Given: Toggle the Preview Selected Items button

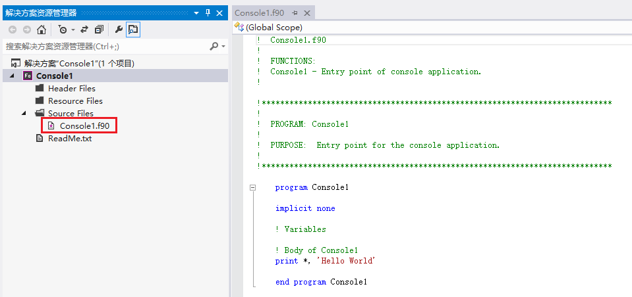Looking at the screenshot, I should point(133,30).
